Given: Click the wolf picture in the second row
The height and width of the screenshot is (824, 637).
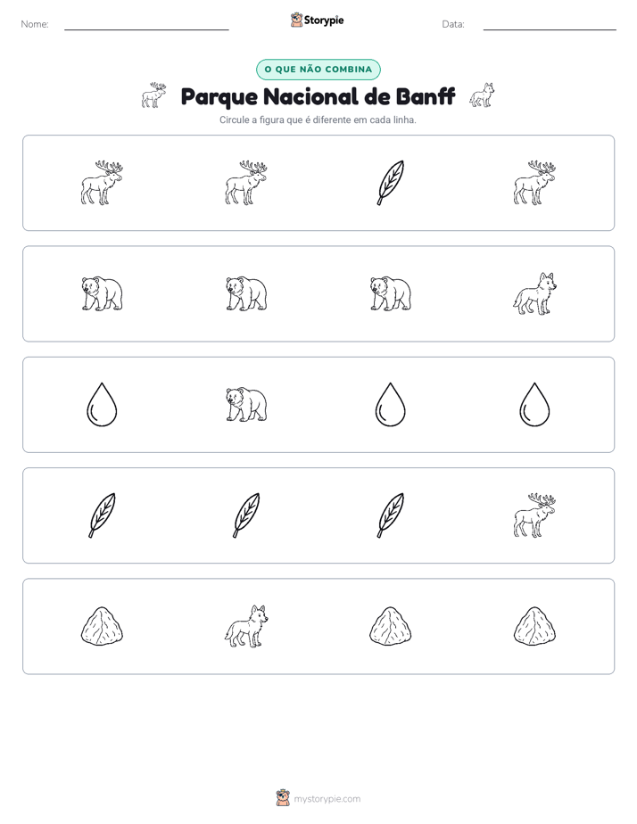Looking at the screenshot, I should pos(534,293).
